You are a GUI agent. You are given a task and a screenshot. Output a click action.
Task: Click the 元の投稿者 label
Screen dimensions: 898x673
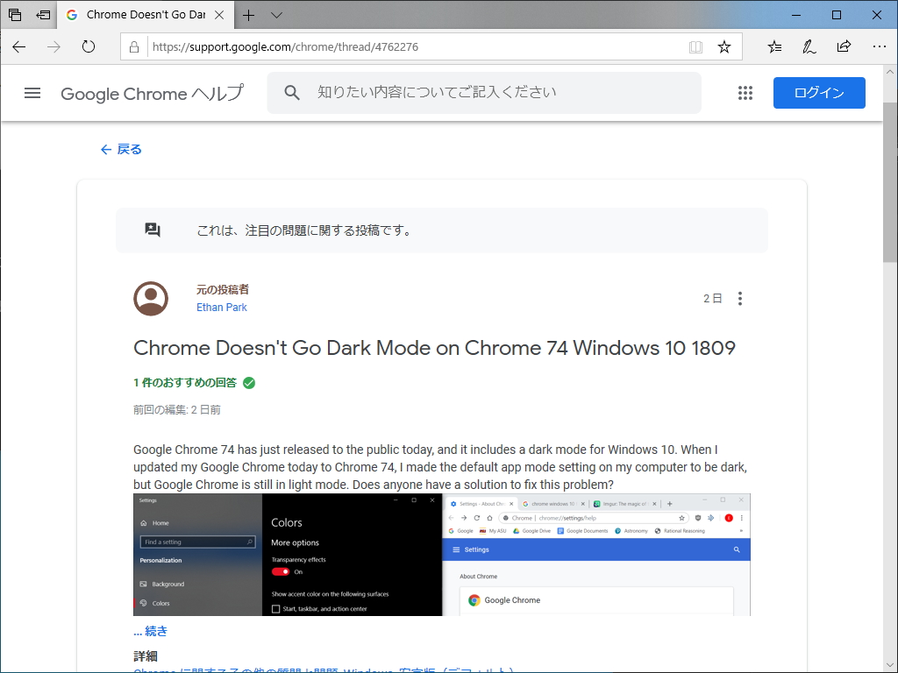click(x=223, y=289)
